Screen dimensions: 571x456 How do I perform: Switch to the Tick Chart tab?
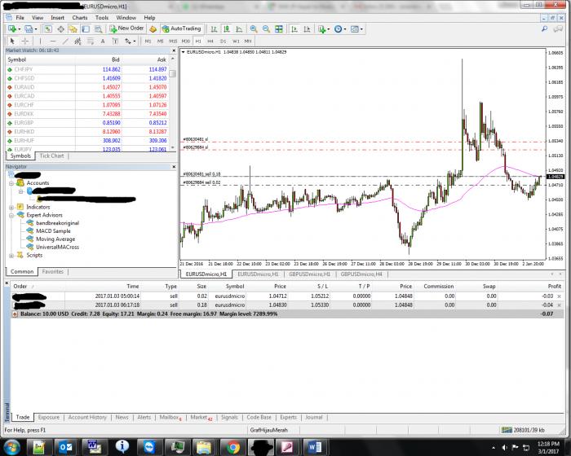(x=51, y=156)
